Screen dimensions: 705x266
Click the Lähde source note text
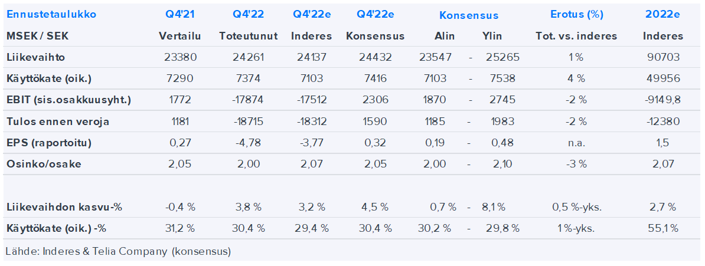coord(118,251)
